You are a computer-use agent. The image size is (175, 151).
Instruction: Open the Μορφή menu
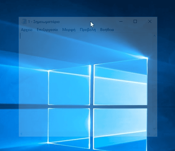[69, 30]
